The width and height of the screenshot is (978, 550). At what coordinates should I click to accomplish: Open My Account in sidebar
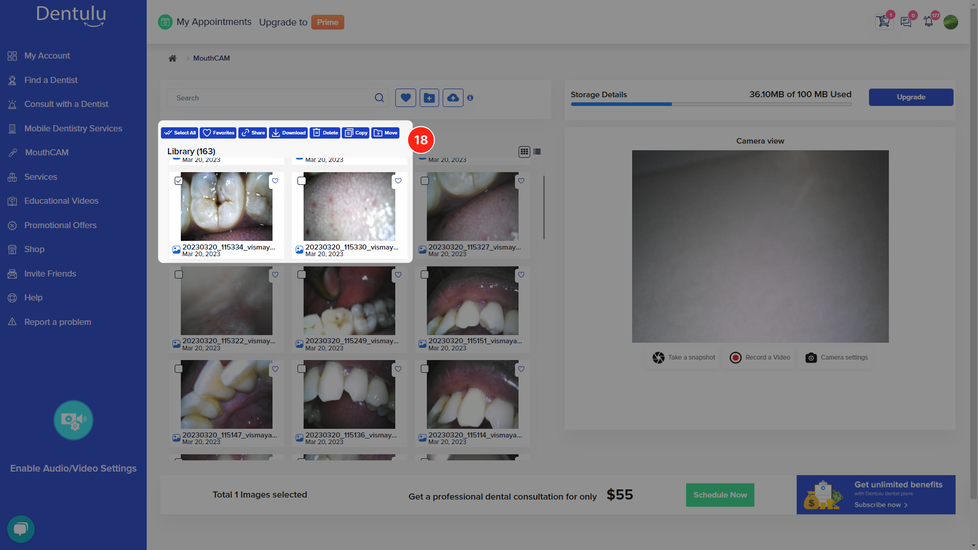[x=47, y=56]
